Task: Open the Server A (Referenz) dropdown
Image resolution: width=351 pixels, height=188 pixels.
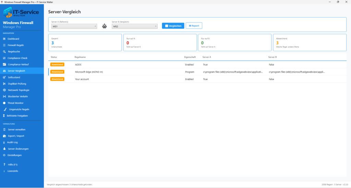Action: coord(74,26)
